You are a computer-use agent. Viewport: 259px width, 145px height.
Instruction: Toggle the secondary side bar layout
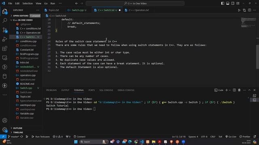coord(233,3)
